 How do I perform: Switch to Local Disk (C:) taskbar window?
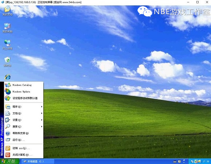[x=38, y=161]
